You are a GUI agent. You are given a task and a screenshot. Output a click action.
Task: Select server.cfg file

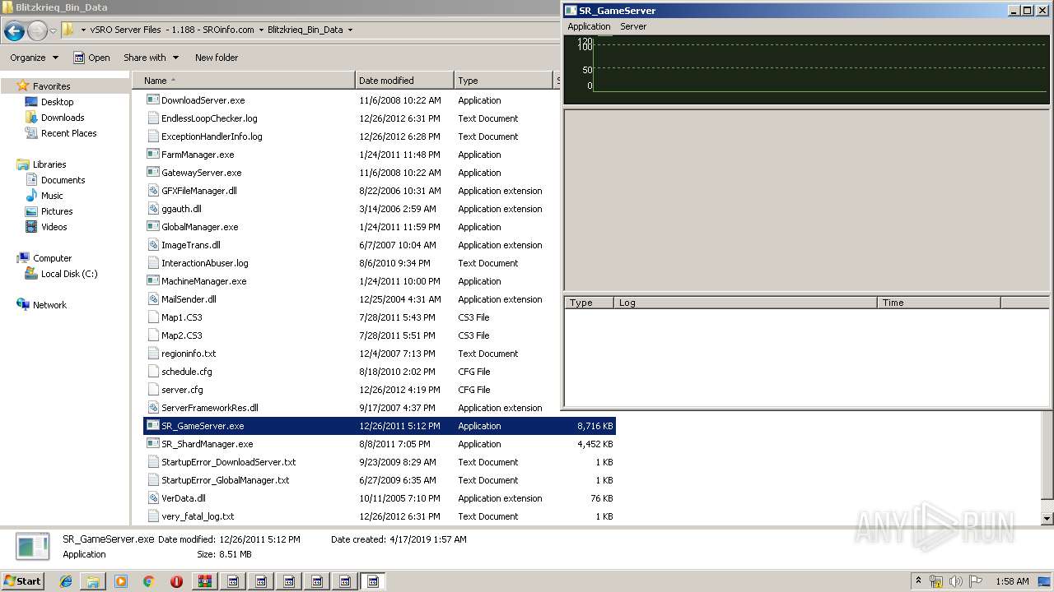coord(182,390)
